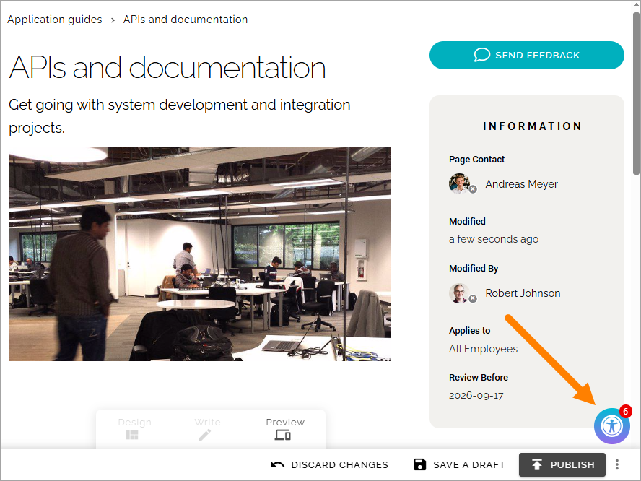
Task: Click the Publish button
Action: click(x=562, y=464)
